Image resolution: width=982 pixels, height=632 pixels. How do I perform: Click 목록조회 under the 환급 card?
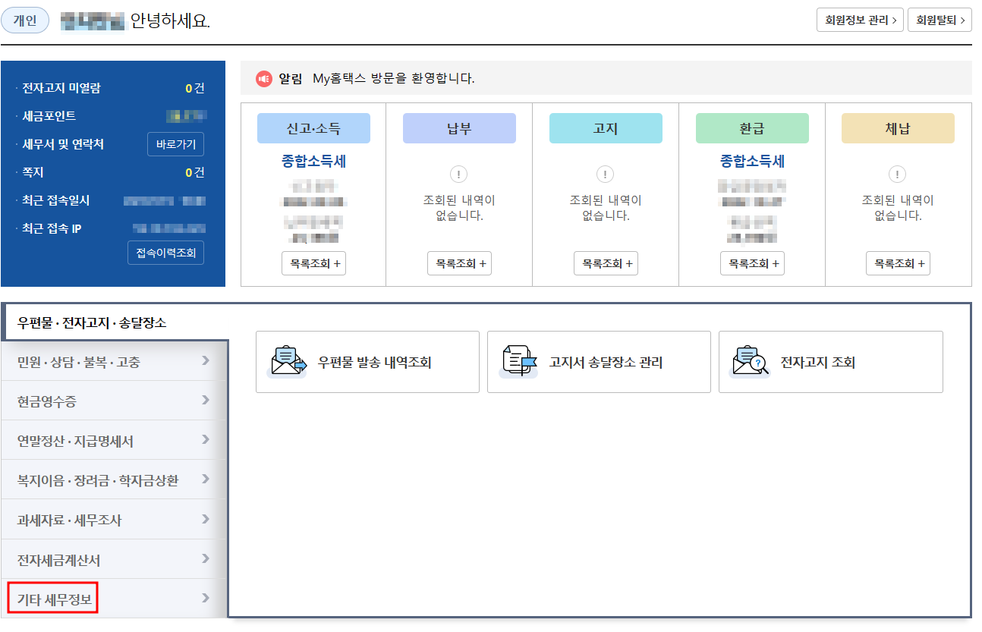click(751, 263)
